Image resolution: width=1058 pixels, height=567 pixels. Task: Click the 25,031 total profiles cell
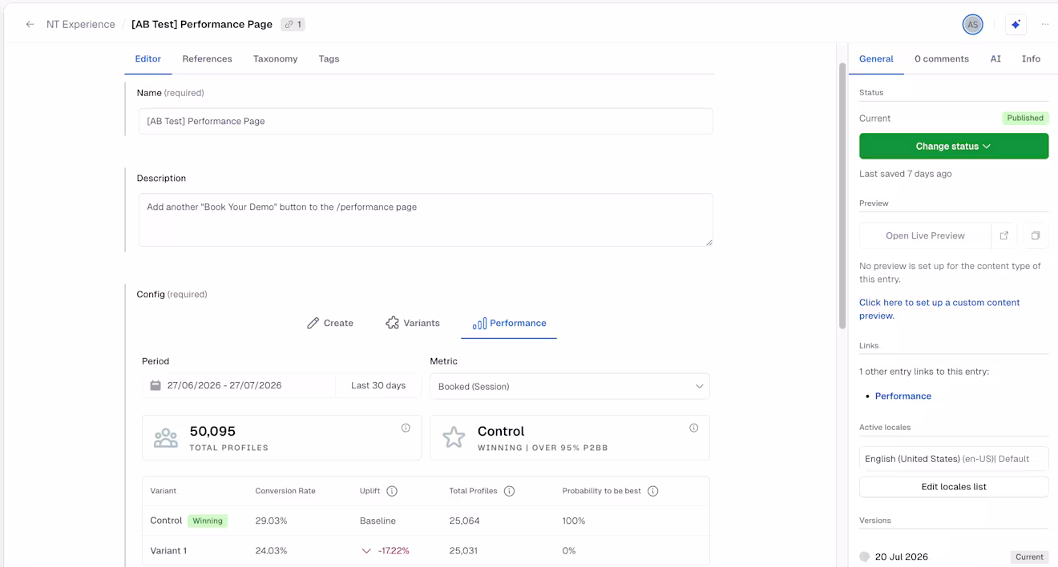(464, 551)
